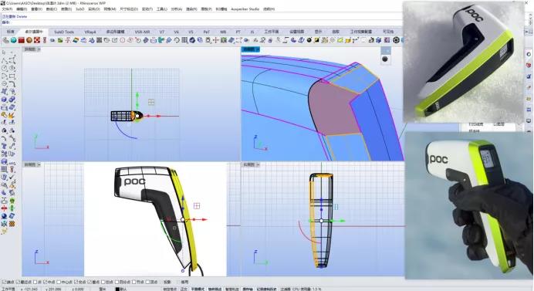Toggle the 交点 (Intersection) osnap checkbox
534x291 pixels.
click(x=76, y=283)
